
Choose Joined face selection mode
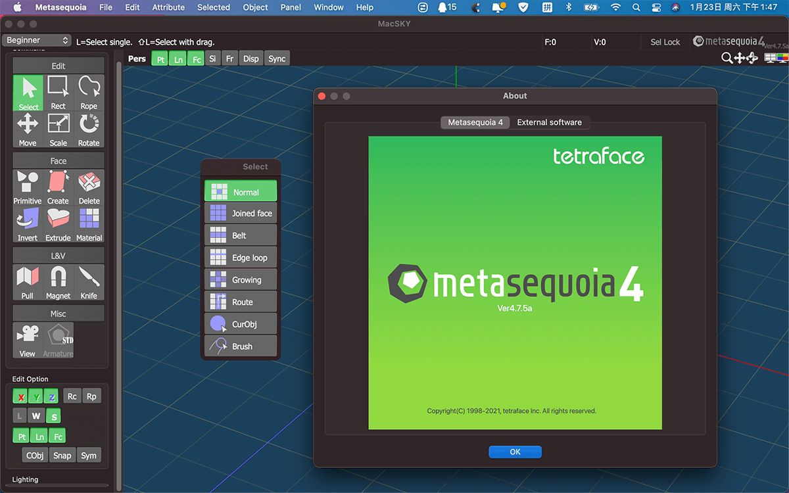[x=241, y=213]
